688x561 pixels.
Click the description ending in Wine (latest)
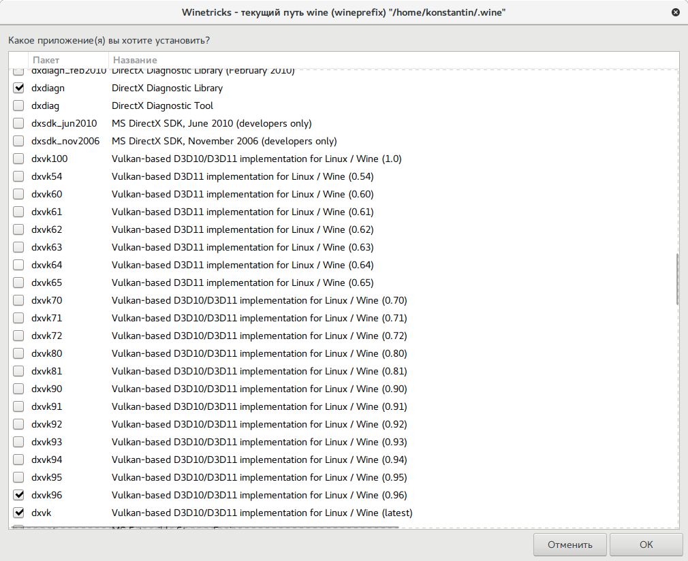(x=262, y=512)
